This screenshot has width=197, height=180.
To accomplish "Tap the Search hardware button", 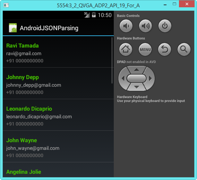I will pos(184,49).
